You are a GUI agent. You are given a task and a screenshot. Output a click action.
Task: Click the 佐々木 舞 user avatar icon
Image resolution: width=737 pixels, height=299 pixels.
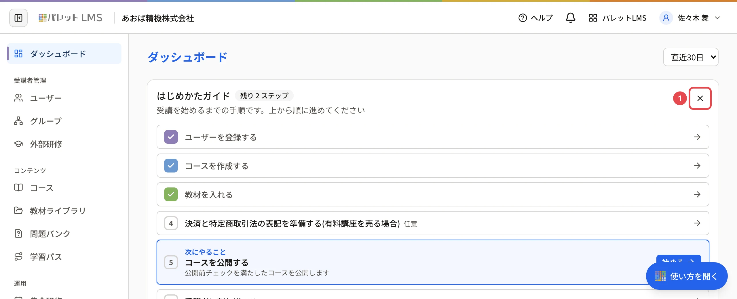pos(666,18)
